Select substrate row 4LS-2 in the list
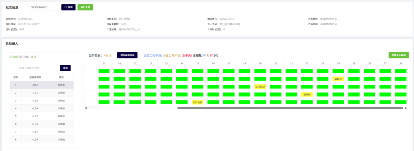Viewport: 414px width, 151px height. [x=42, y=93]
